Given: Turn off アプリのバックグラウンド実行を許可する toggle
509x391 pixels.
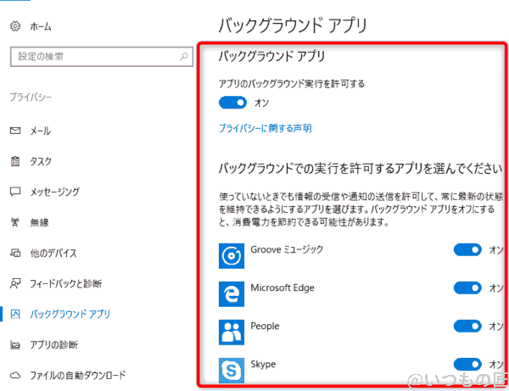Looking at the screenshot, I should (x=232, y=103).
